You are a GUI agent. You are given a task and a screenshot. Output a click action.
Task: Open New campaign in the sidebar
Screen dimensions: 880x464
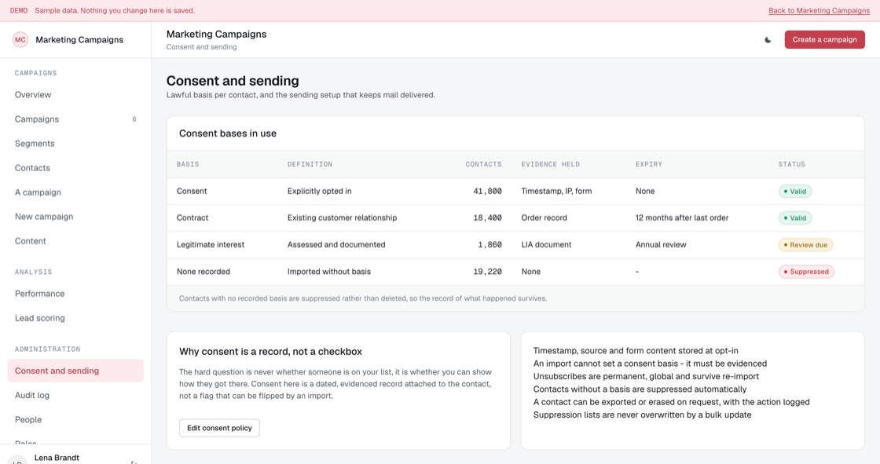click(75, 217)
